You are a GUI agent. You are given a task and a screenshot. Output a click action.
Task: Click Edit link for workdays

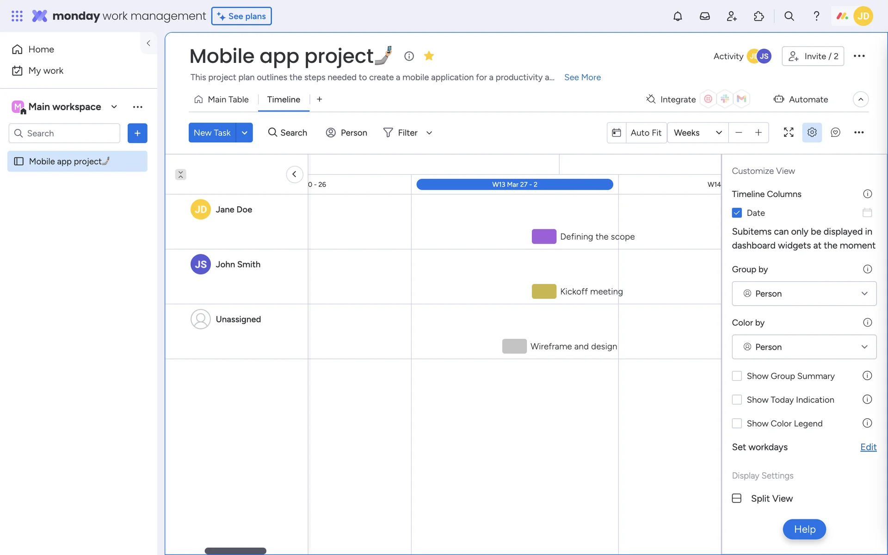click(868, 447)
